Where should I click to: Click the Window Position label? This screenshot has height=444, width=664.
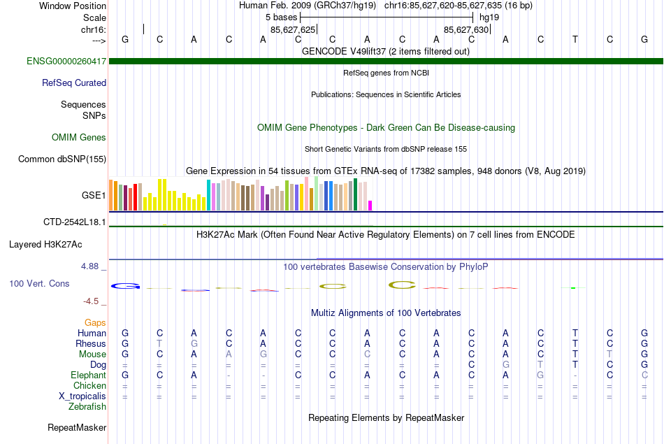73,6
